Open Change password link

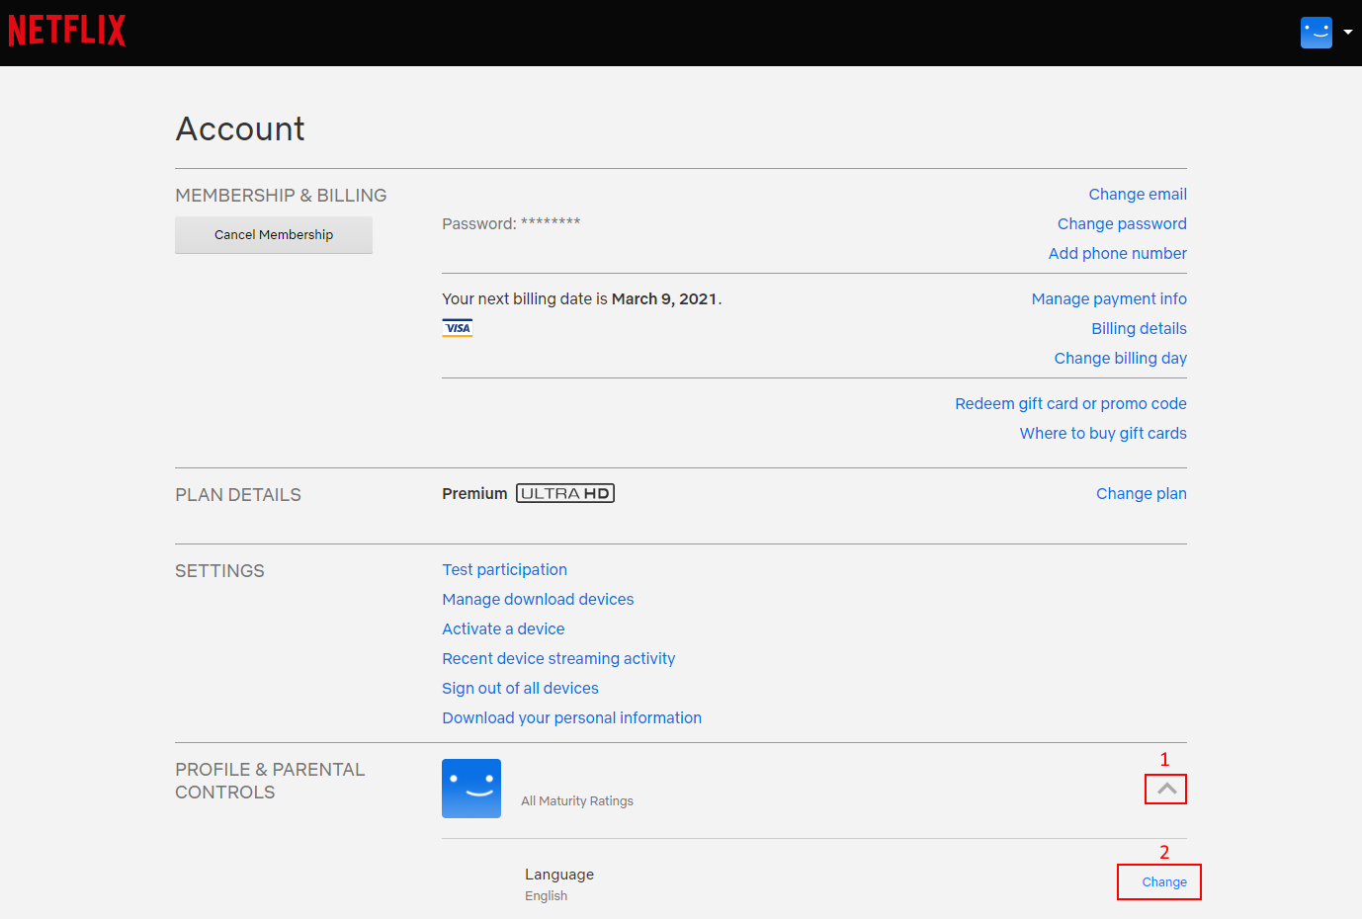pos(1122,224)
